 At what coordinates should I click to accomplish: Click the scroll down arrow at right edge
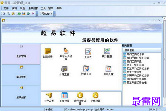click(165, 105)
